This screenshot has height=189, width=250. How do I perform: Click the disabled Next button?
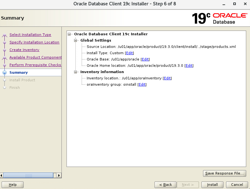point(188,185)
